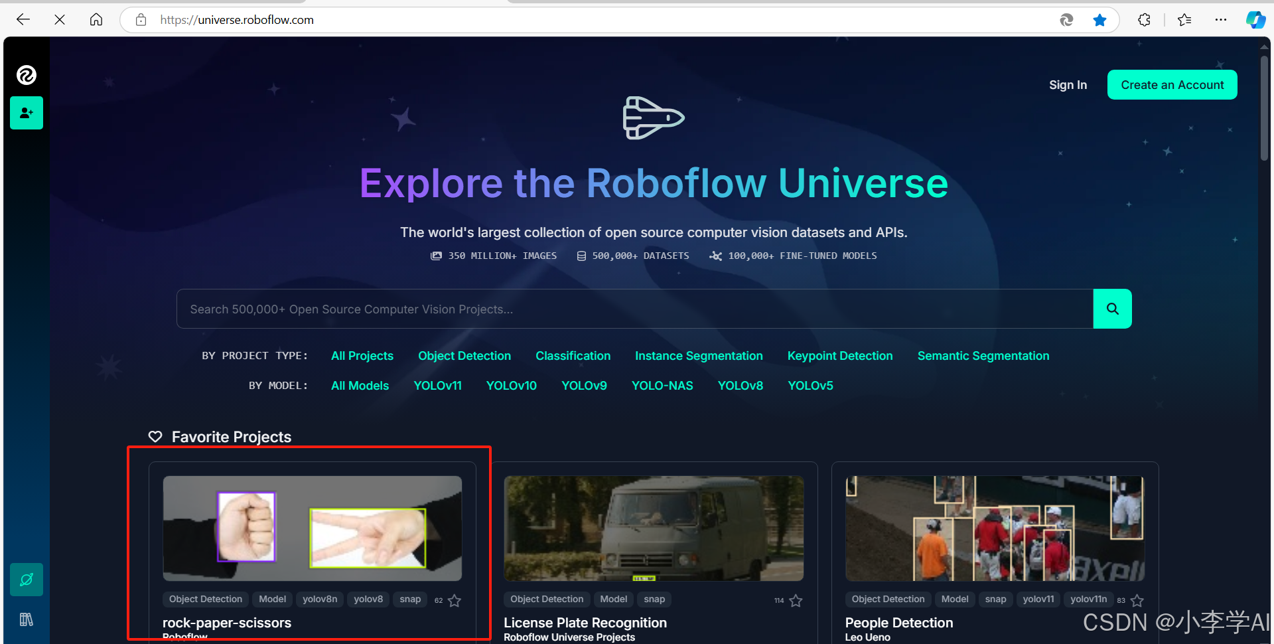The image size is (1274, 644).
Task: Open the browser extensions puzzle icon
Action: point(1144,20)
